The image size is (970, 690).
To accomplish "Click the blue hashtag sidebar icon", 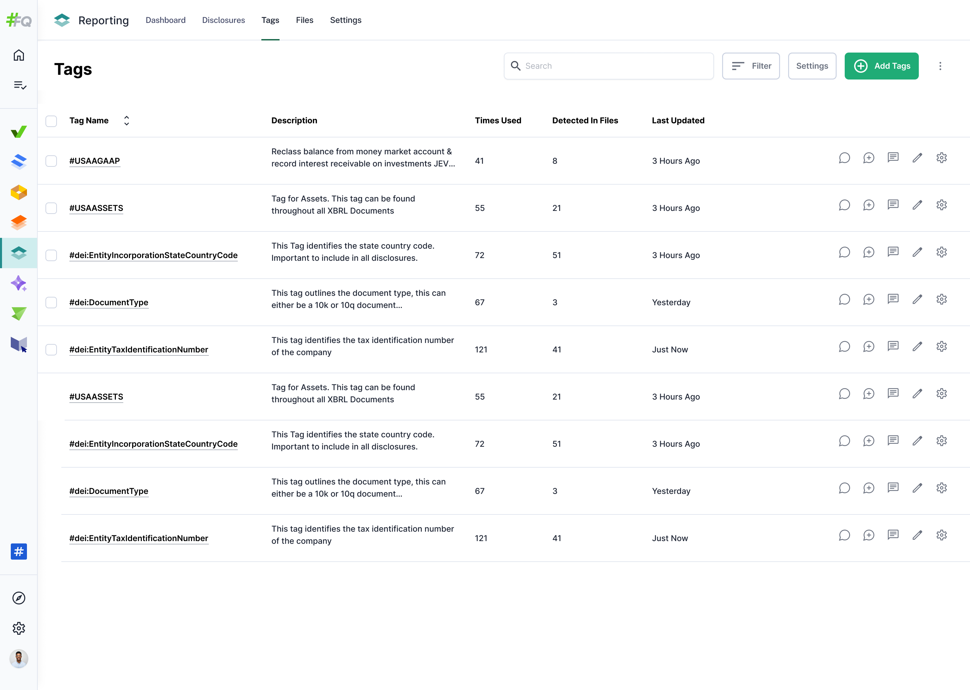I will coord(19,552).
